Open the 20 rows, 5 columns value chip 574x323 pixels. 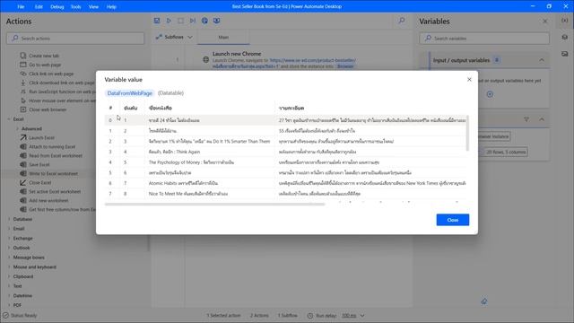pyautogui.click(x=506, y=152)
